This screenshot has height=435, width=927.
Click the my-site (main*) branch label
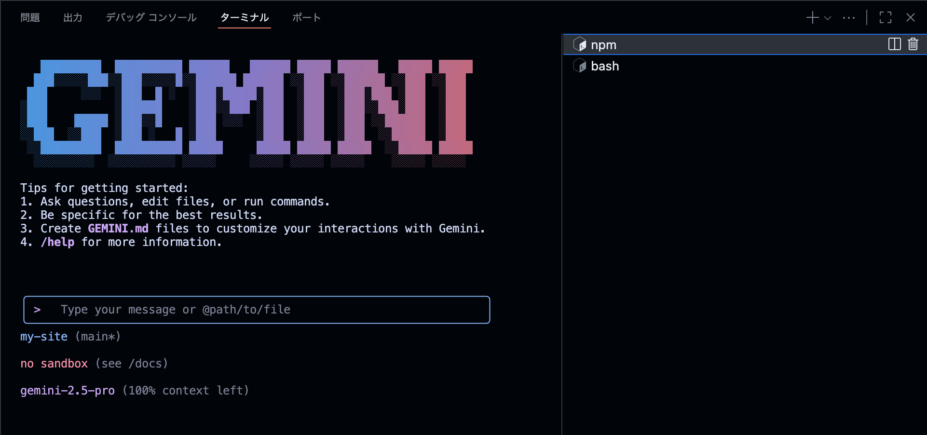(x=70, y=337)
